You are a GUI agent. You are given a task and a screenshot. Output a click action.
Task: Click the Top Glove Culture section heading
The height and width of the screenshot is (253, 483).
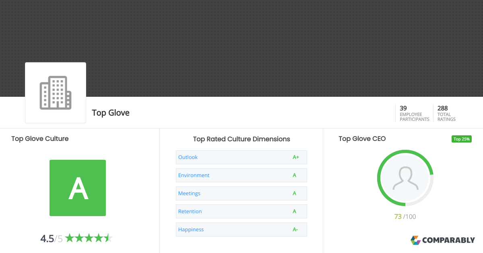tap(40, 139)
